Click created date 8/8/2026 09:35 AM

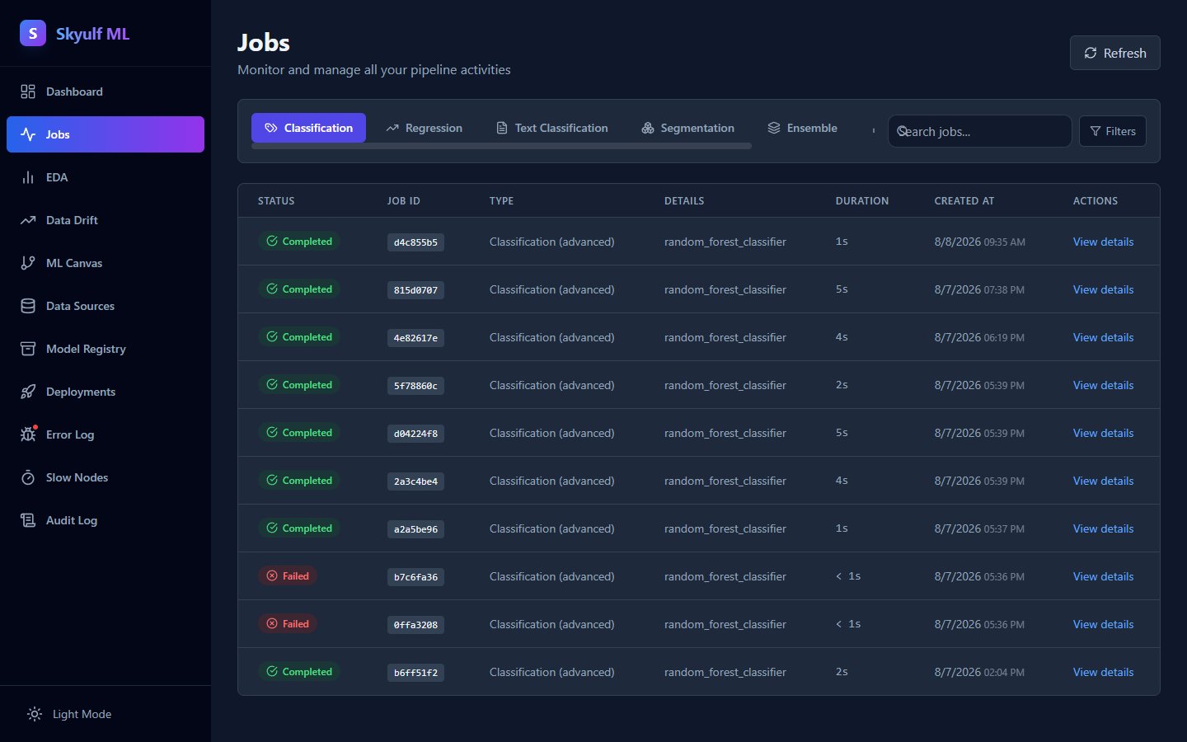point(980,242)
